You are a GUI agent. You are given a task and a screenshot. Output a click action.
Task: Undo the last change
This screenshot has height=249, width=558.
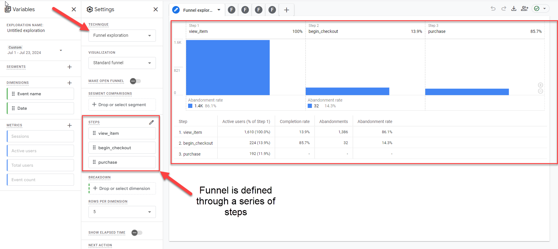pos(493,8)
